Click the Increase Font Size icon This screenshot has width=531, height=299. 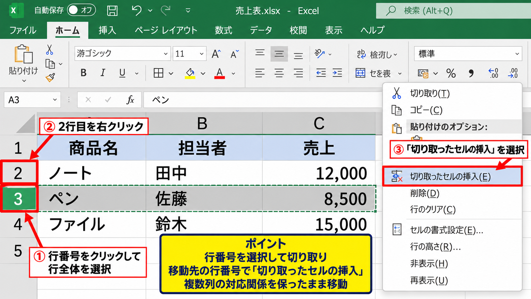216,54
